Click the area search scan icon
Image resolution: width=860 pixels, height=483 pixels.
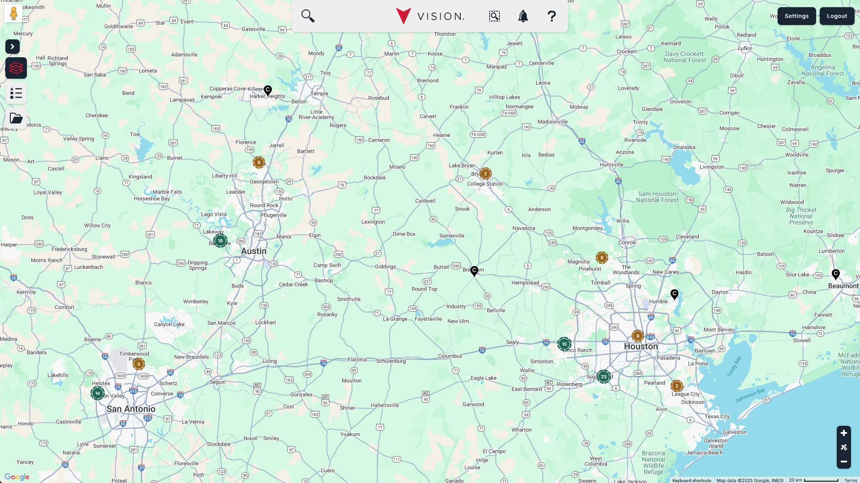(494, 16)
